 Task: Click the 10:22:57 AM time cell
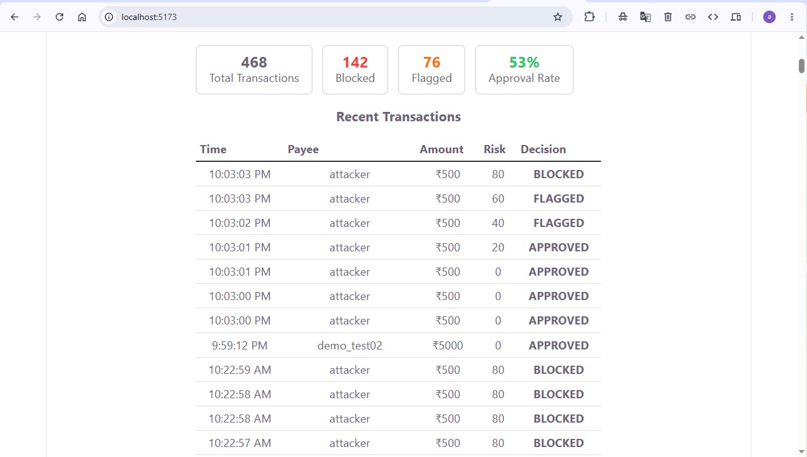pos(240,443)
